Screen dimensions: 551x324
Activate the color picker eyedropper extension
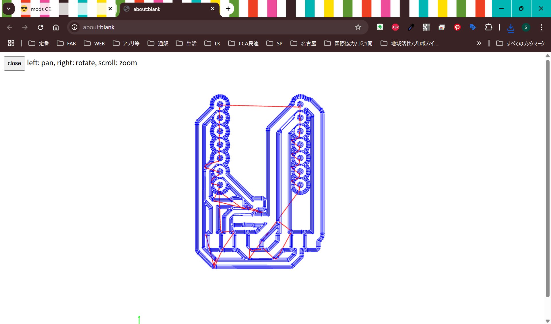pos(411,27)
